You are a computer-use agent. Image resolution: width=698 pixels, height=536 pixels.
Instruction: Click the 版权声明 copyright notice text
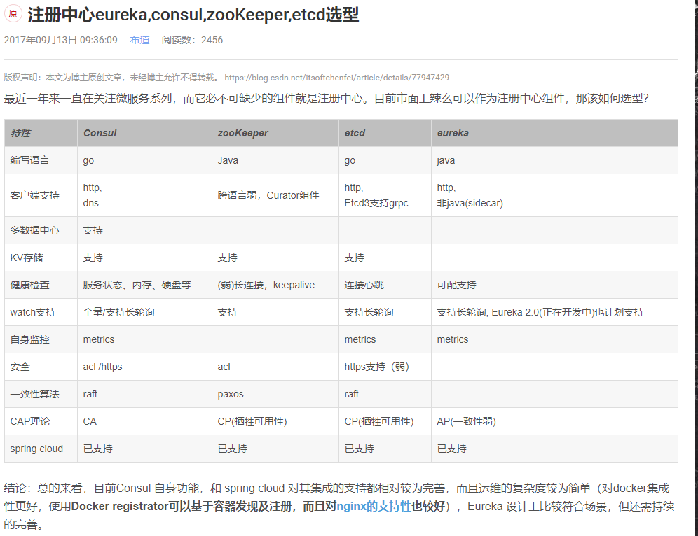point(111,78)
